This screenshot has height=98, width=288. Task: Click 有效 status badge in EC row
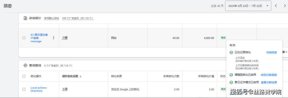click(223, 38)
